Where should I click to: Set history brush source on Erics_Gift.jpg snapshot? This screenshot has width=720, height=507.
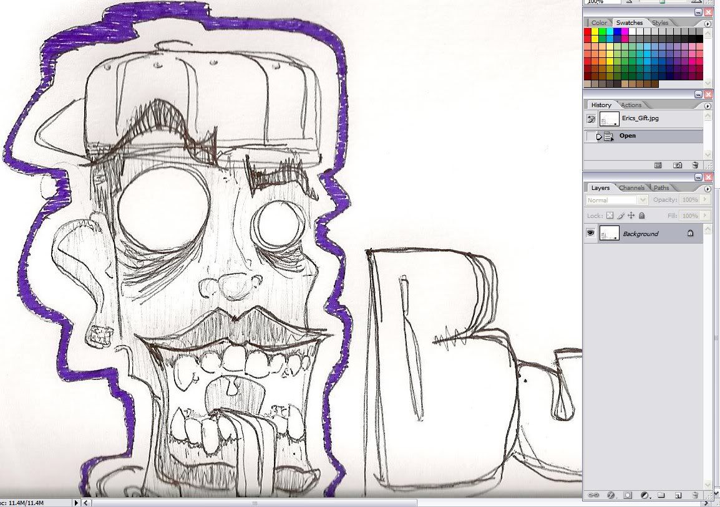(x=591, y=119)
